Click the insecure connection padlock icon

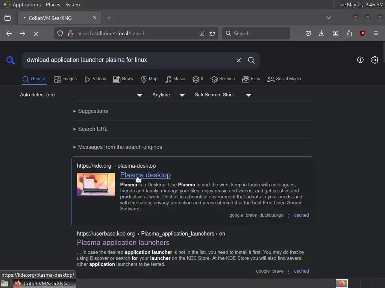[71, 33]
